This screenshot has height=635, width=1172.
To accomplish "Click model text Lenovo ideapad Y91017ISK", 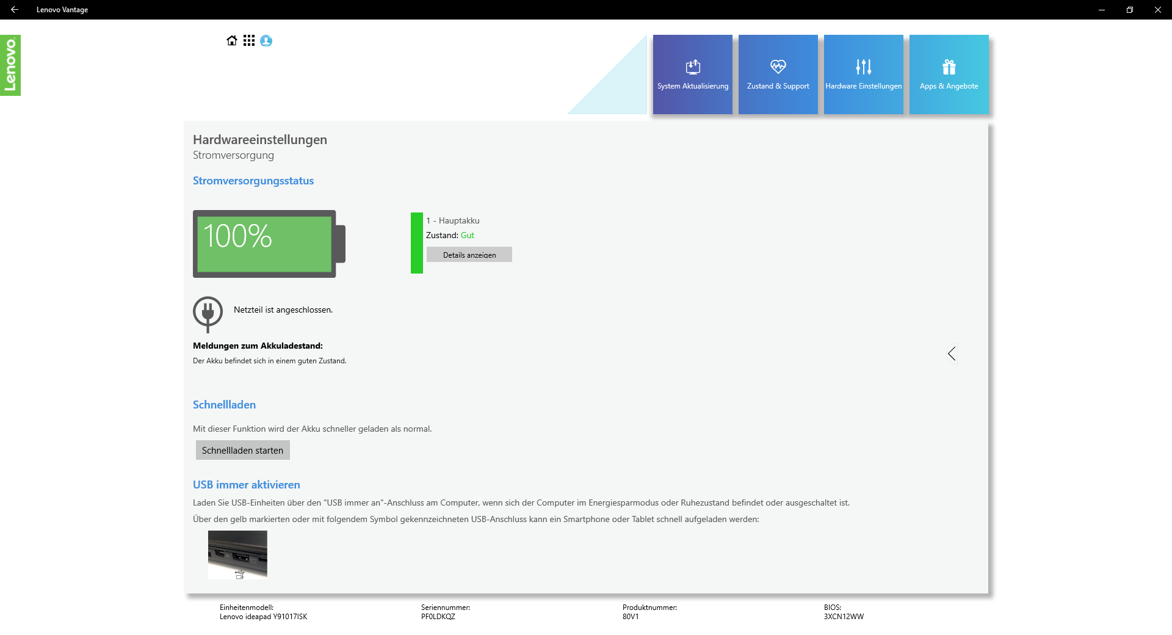I will 264,617.
